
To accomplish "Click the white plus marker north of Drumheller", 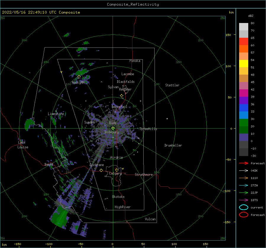I will [x=167, y=119].
